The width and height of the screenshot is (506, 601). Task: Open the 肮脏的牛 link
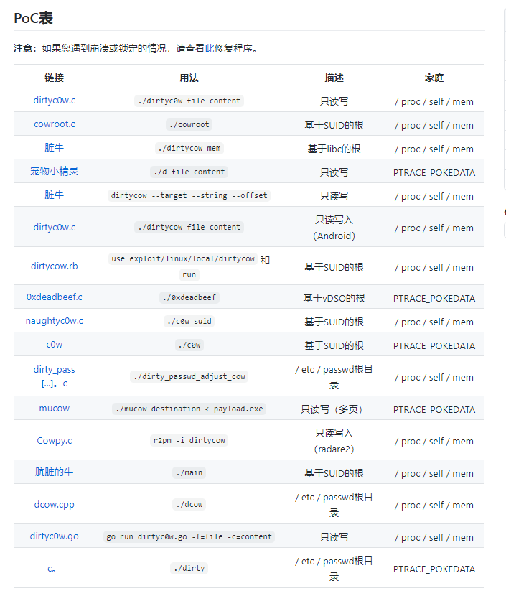pyautogui.click(x=55, y=472)
